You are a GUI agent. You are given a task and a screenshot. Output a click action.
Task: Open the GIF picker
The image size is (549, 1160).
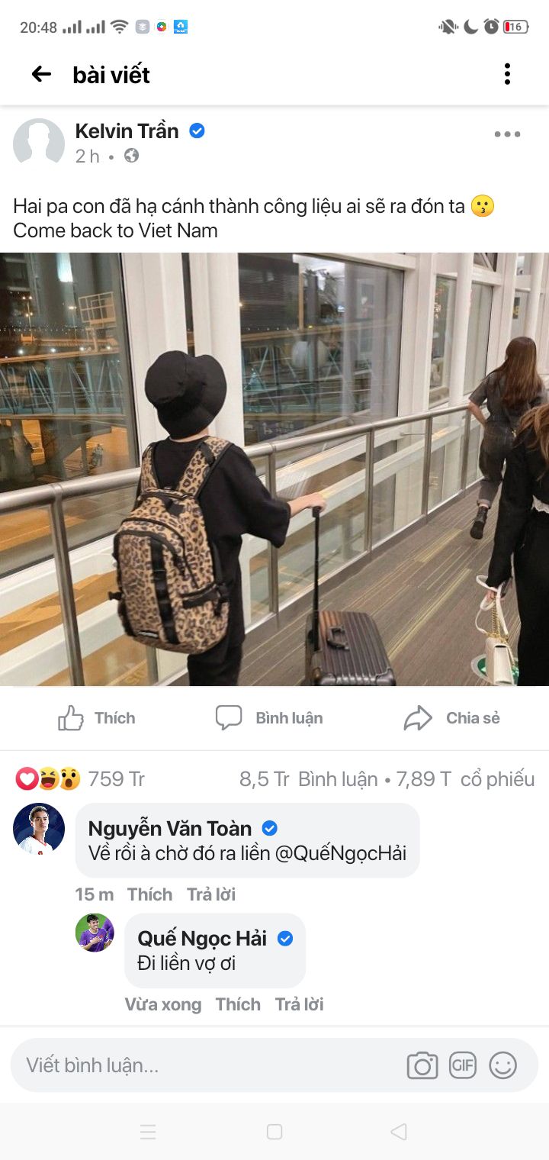pyautogui.click(x=463, y=1065)
